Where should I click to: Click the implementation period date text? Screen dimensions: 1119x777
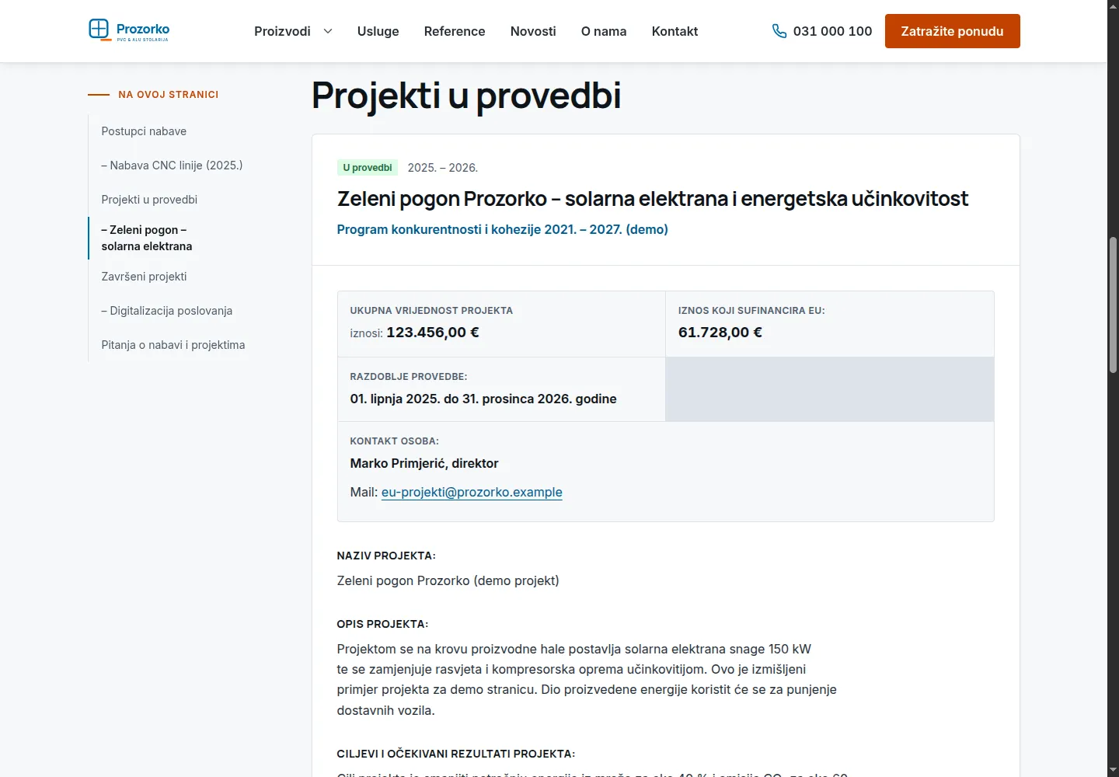(x=483, y=399)
